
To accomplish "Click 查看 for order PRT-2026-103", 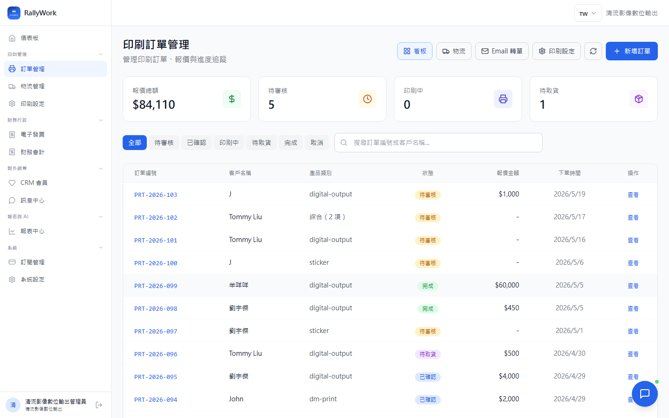I will [x=633, y=195].
